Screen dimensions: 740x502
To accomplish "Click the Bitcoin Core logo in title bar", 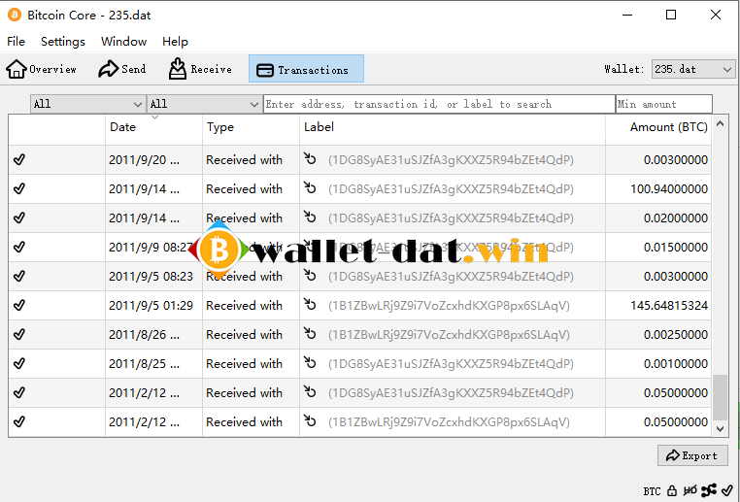I will [15, 16].
